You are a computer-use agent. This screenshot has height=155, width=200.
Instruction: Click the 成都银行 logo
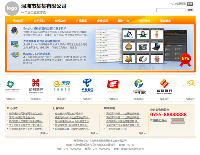pyautogui.click(x=164, y=86)
